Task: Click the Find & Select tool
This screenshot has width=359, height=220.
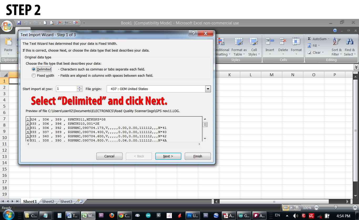Action: point(350,47)
